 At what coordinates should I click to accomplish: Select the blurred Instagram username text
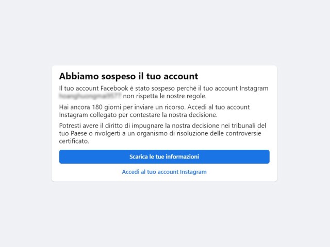coord(90,96)
